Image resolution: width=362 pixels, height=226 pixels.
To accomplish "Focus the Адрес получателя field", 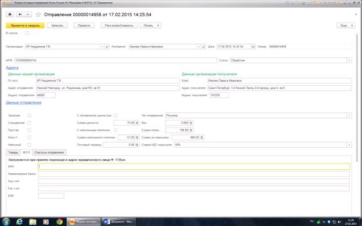I will [x=280, y=88].
